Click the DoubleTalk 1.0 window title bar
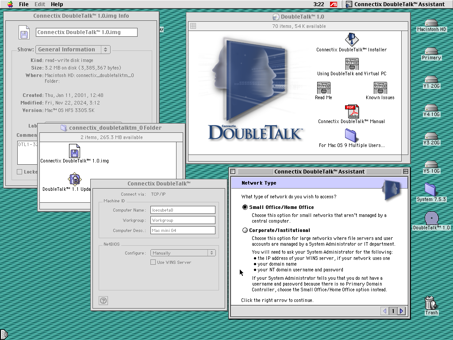The height and width of the screenshot is (340, 453). (299, 17)
